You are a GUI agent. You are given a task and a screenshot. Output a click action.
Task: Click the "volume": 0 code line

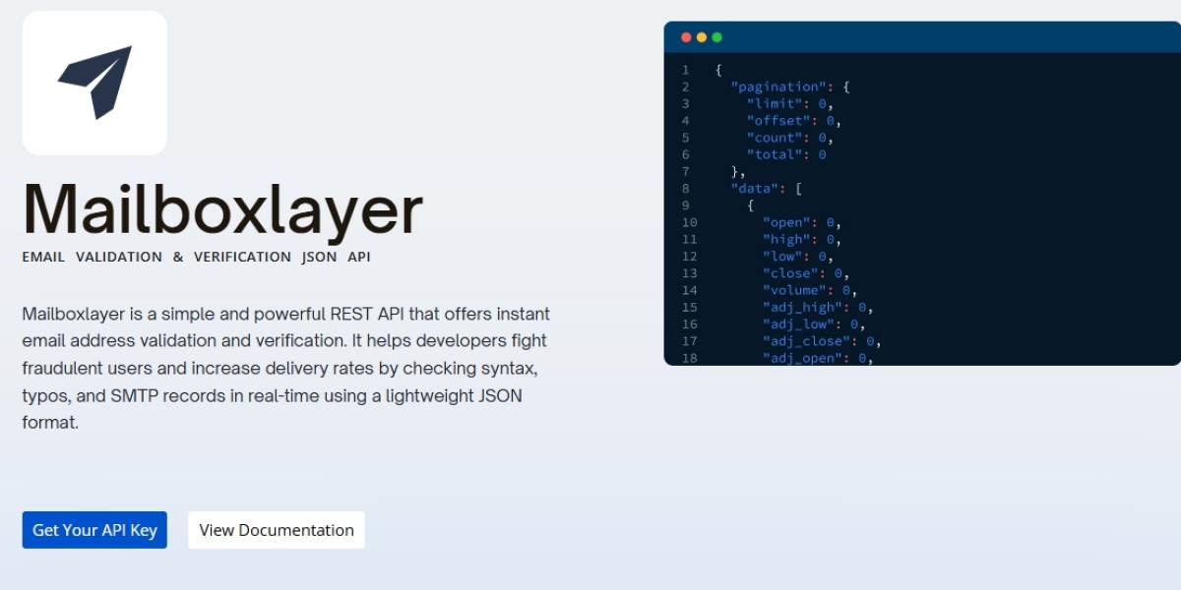click(810, 290)
